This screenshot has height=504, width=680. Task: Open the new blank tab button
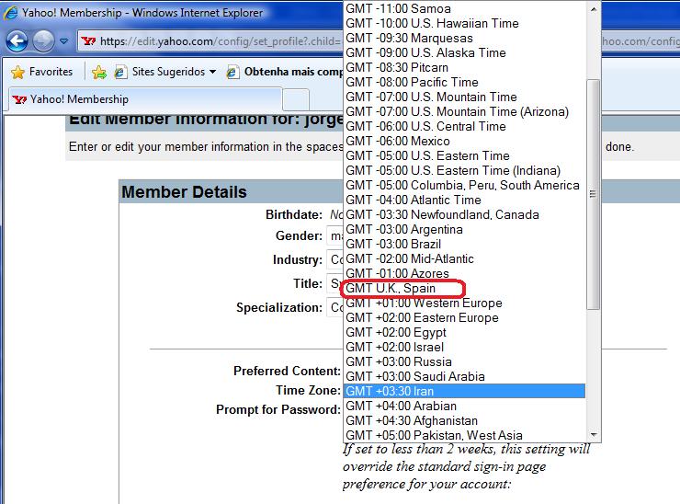tap(295, 99)
